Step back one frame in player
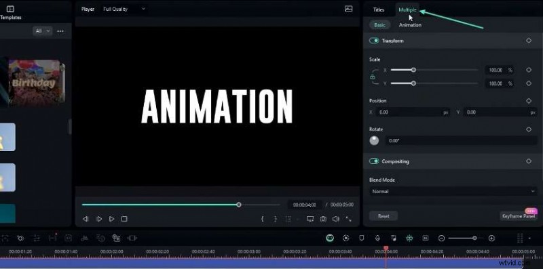The image size is (543, 269). tap(86, 219)
